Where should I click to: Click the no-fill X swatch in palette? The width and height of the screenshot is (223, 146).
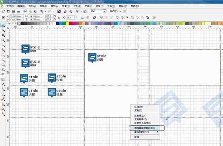tap(19, 23)
